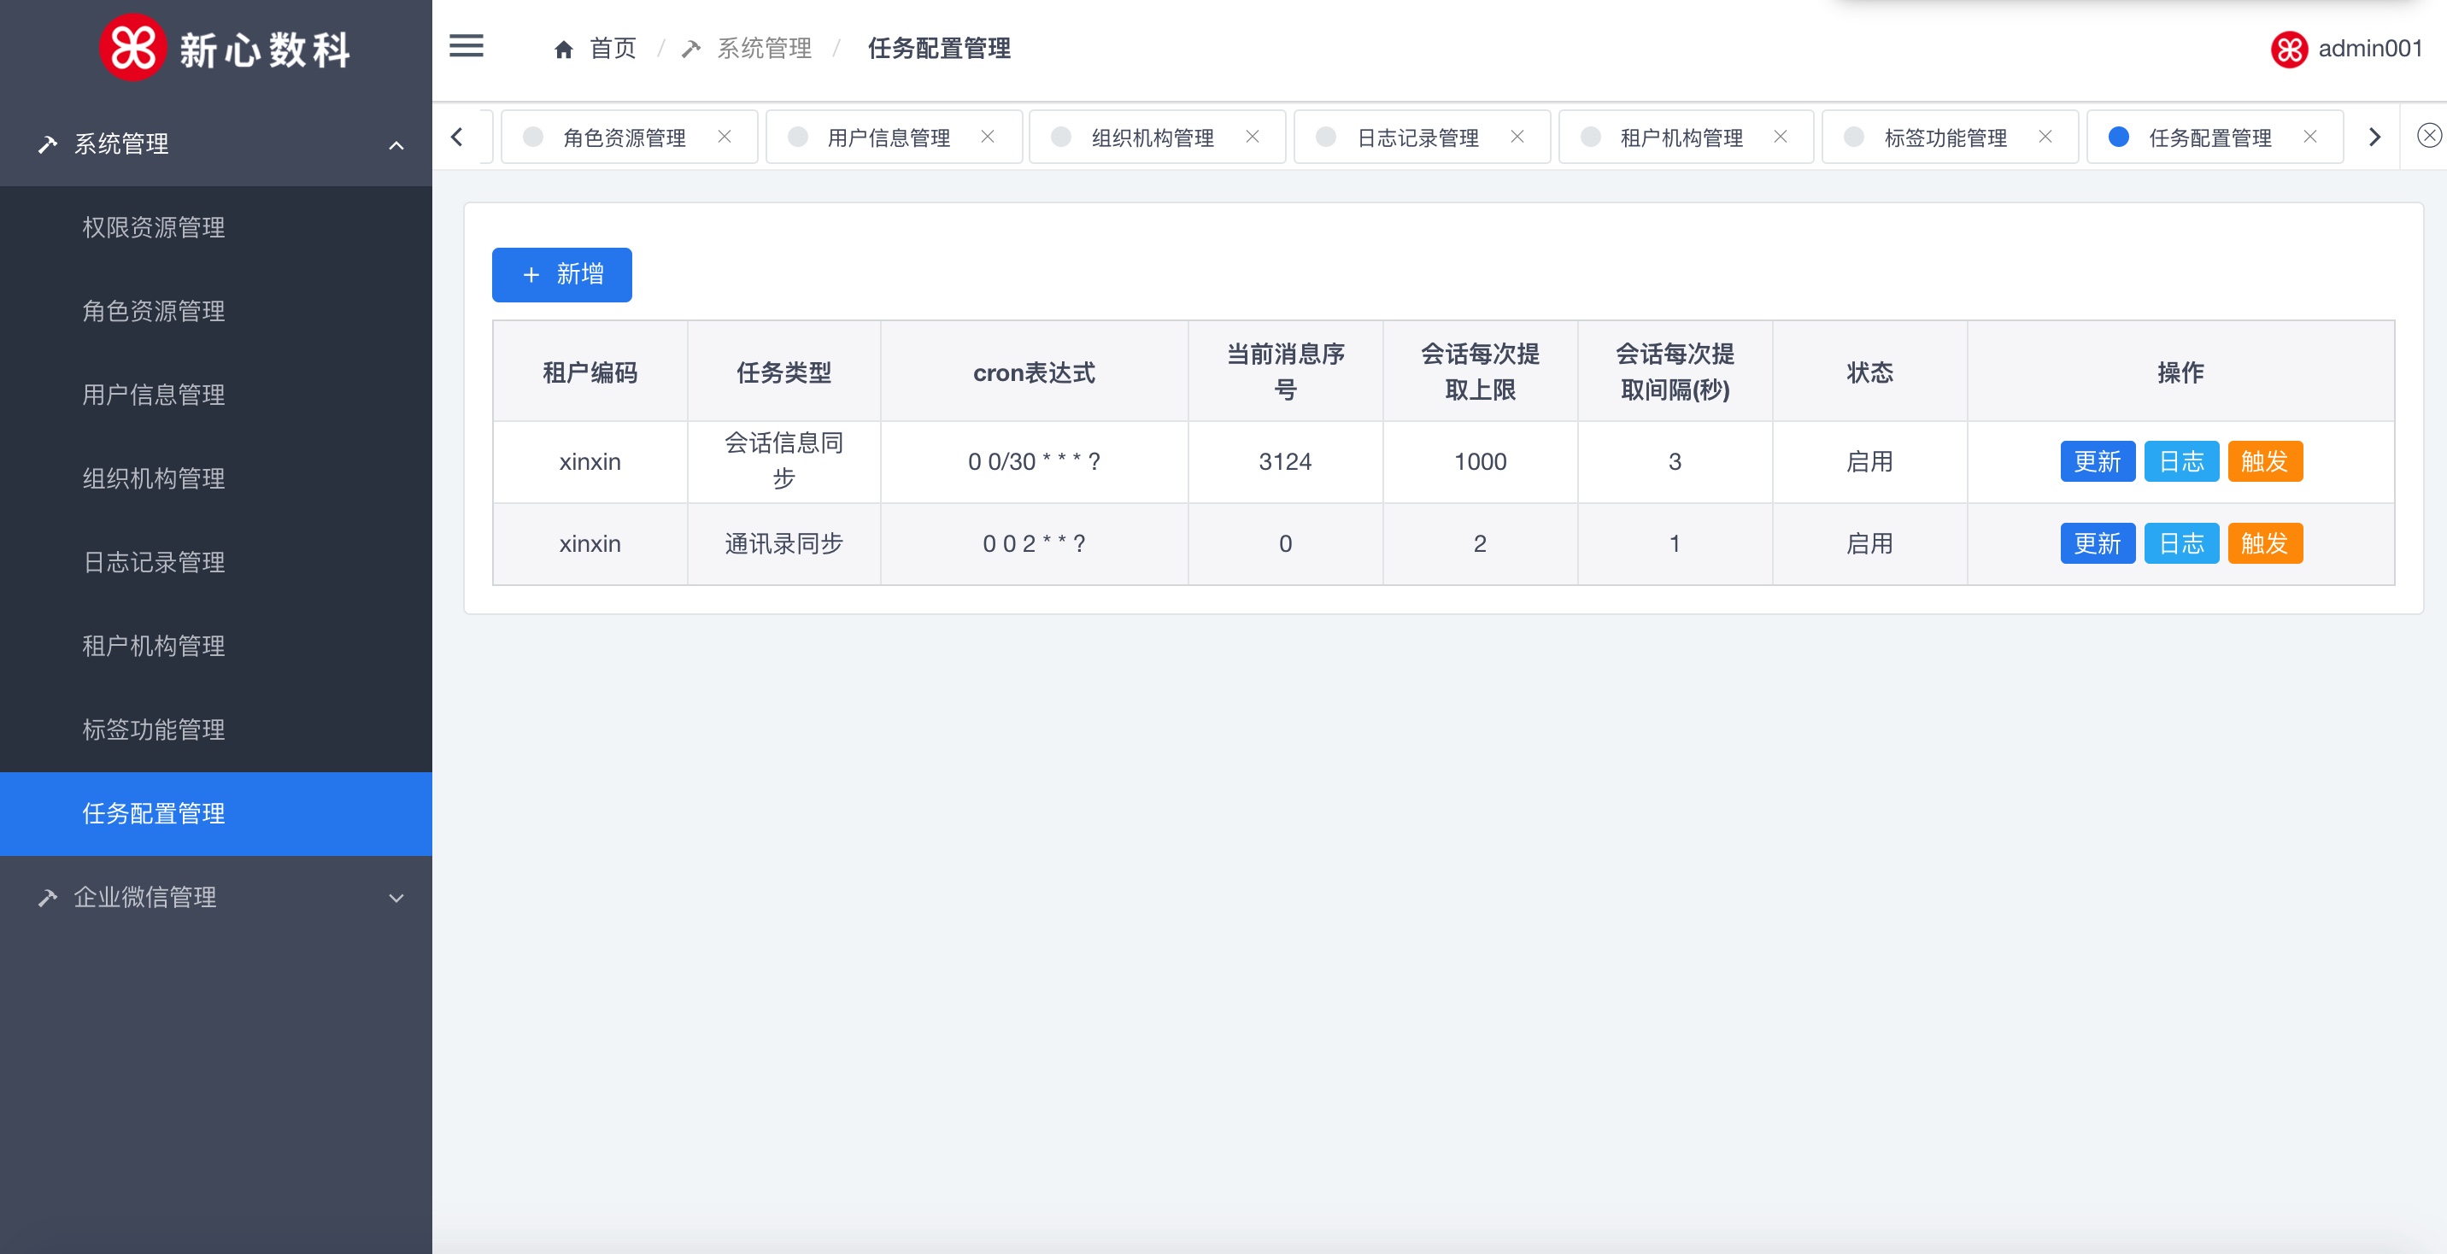Open 日志 for the 通讯录同步 task
The image size is (2447, 1254).
pos(2180,543)
